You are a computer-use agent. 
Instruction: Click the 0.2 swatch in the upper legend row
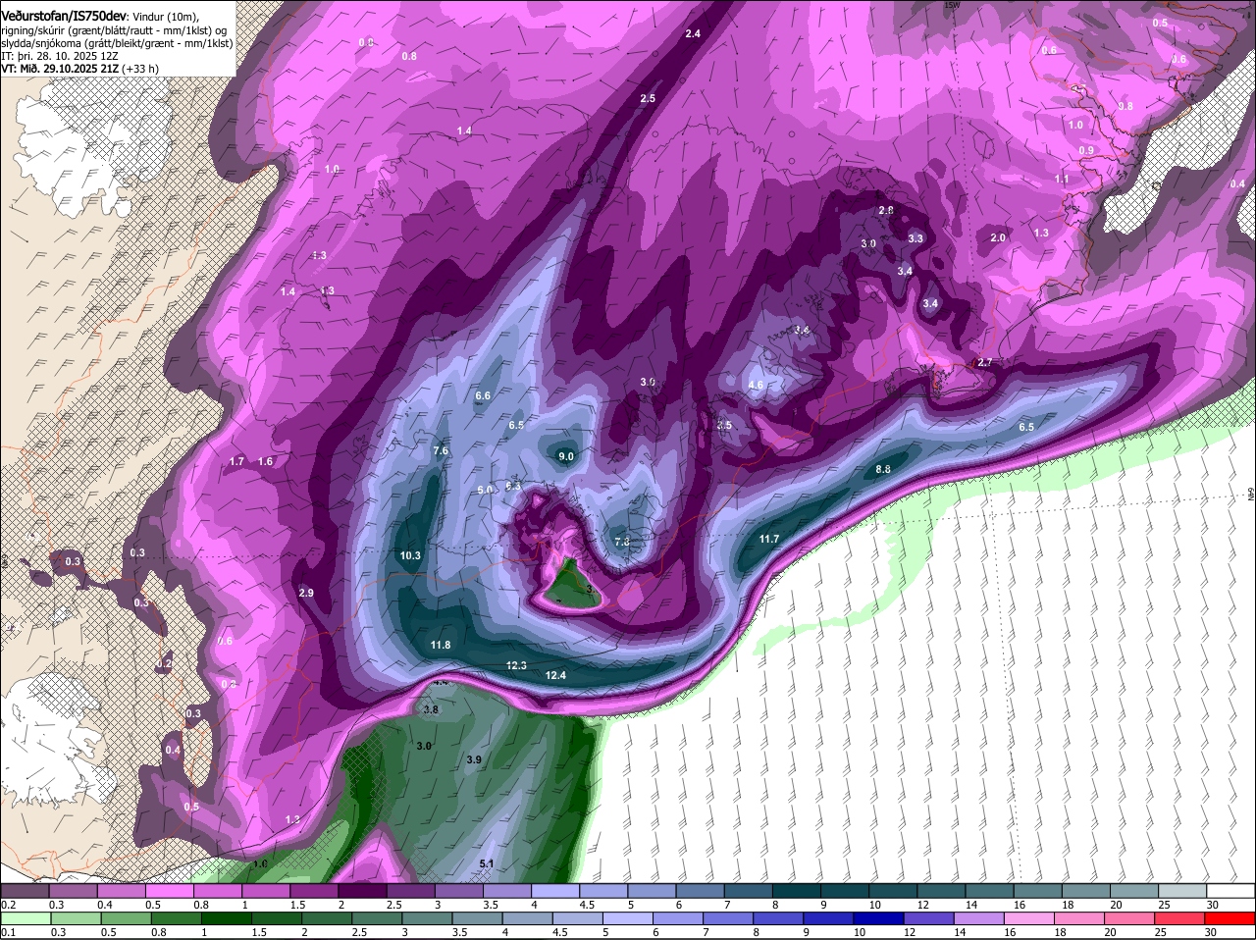(25, 890)
